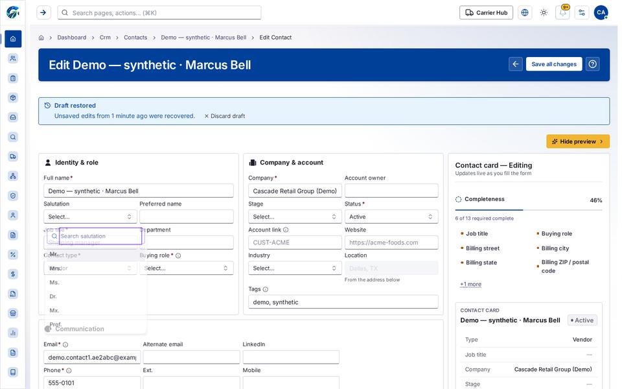Go to Crm breadcrumb
Image resolution: width=622 pixels, height=389 pixels.
[x=105, y=38]
